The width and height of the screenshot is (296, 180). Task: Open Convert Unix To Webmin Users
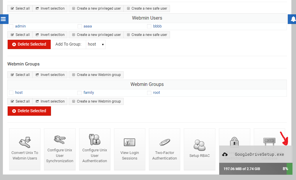[x=25, y=149]
